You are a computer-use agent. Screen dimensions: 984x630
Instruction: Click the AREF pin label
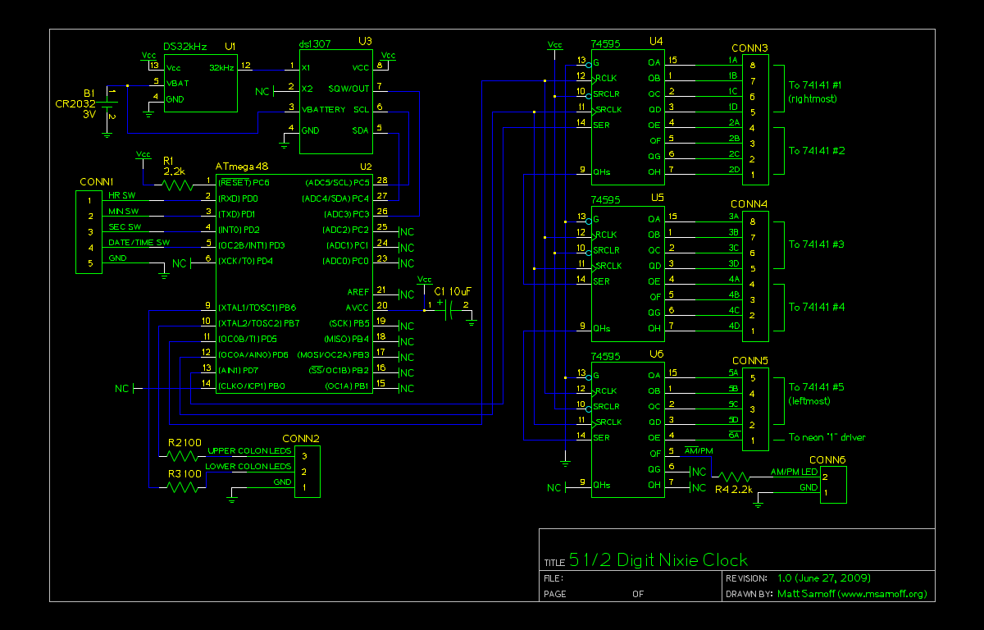tap(358, 291)
